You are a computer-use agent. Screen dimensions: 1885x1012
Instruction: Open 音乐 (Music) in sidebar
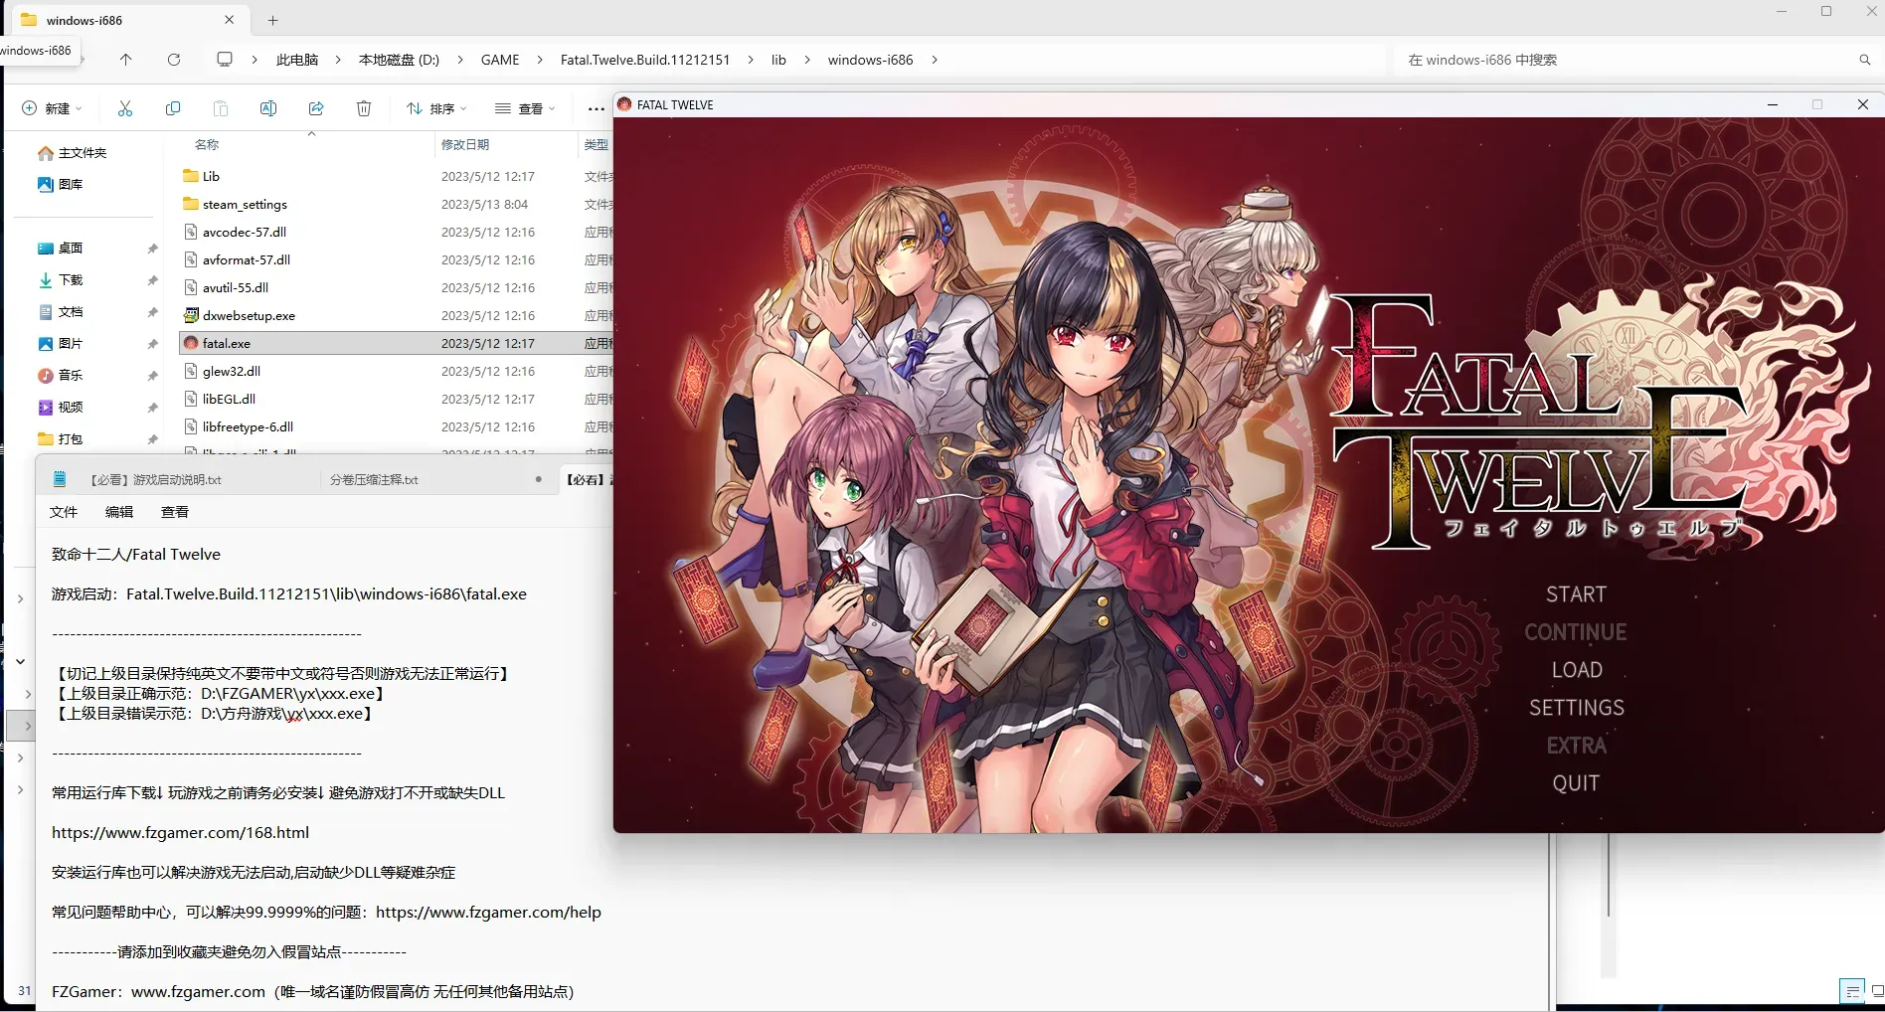click(60, 376)
